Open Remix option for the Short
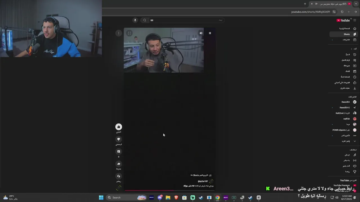The height and width of the screenshot is (202, 360). click(119, 176)
